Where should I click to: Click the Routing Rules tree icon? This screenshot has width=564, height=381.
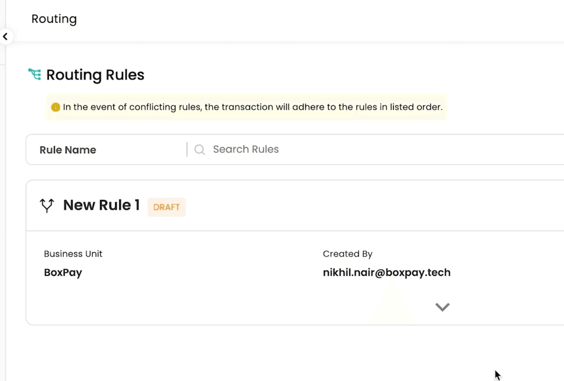[35, 74]
